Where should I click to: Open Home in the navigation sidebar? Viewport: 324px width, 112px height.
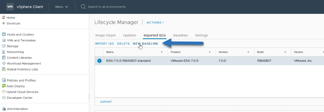point(11,18)
